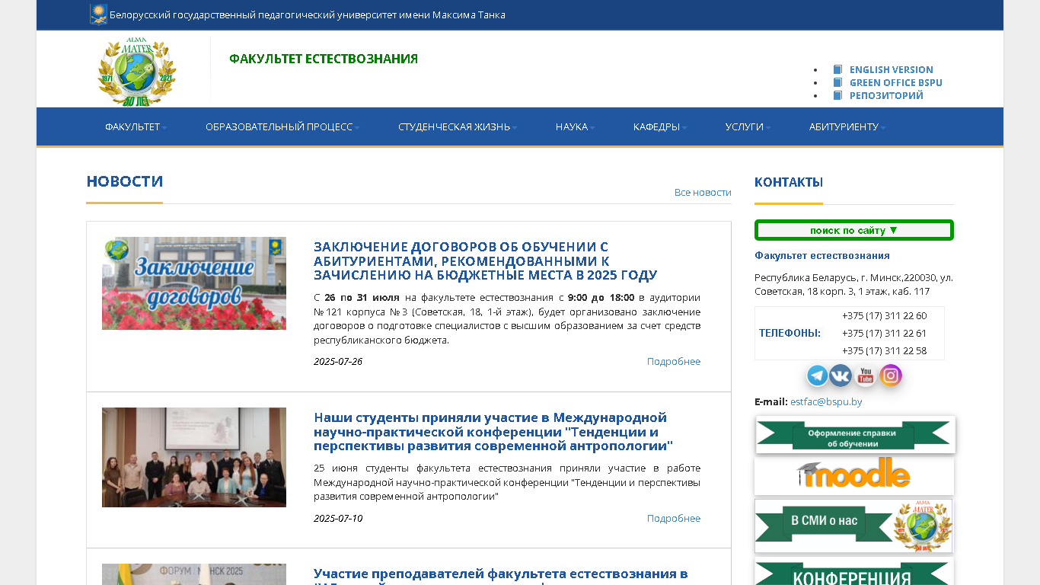Click the «В СМИ о нас» banner
This screenshot has height=585, width=1040.
(x=853, y=526)
